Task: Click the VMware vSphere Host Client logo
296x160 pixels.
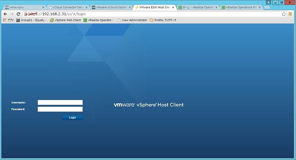Action: pos(148,105)
